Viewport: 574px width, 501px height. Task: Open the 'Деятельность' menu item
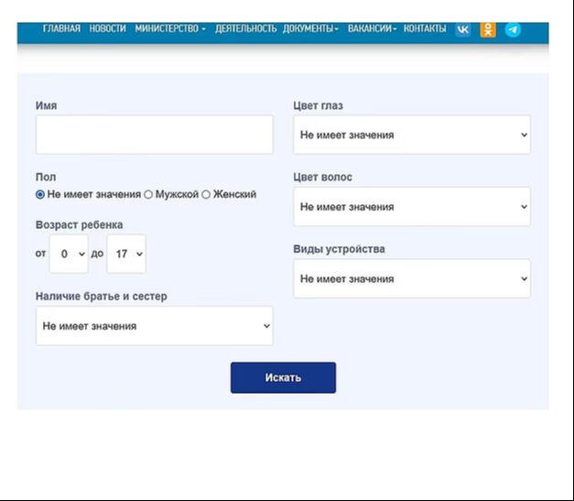(245, 28)
